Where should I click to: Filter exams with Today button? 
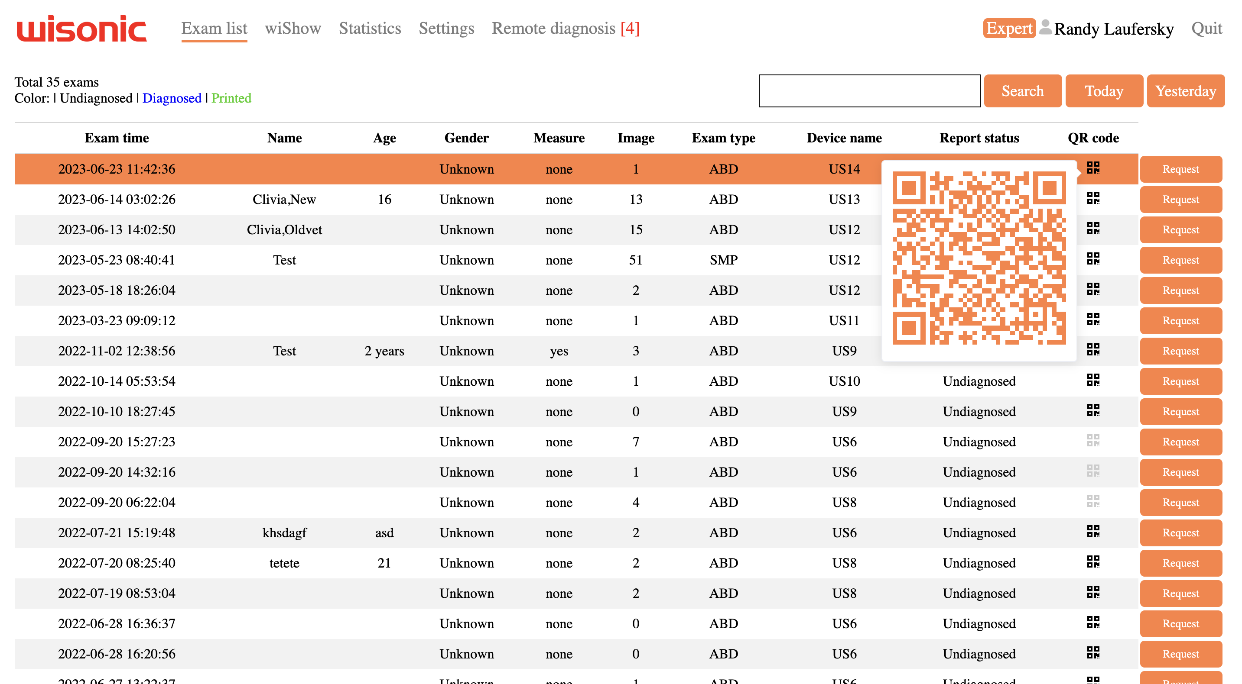click(x=1103, y=91)
